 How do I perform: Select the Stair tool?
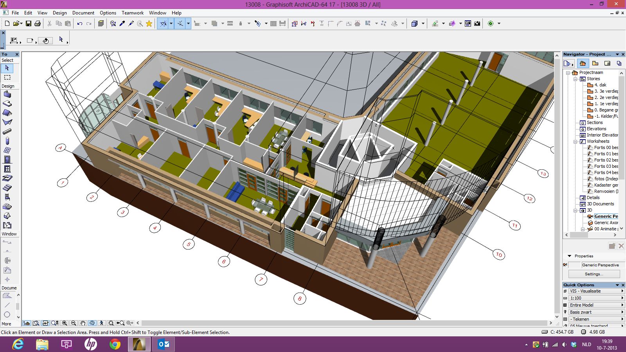tap(7, 188)
